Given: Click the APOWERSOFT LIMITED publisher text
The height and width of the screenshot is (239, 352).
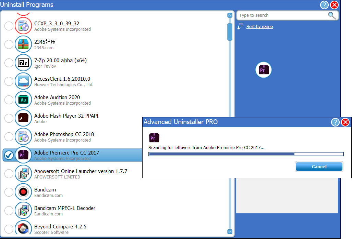Looking at the screenshot, I should pyautogui.click(x=57, y=177).
